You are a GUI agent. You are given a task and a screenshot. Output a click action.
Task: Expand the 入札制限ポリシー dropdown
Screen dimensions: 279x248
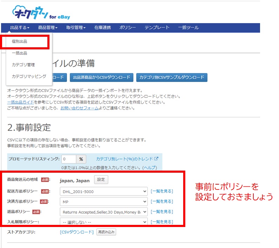point(104,222)
